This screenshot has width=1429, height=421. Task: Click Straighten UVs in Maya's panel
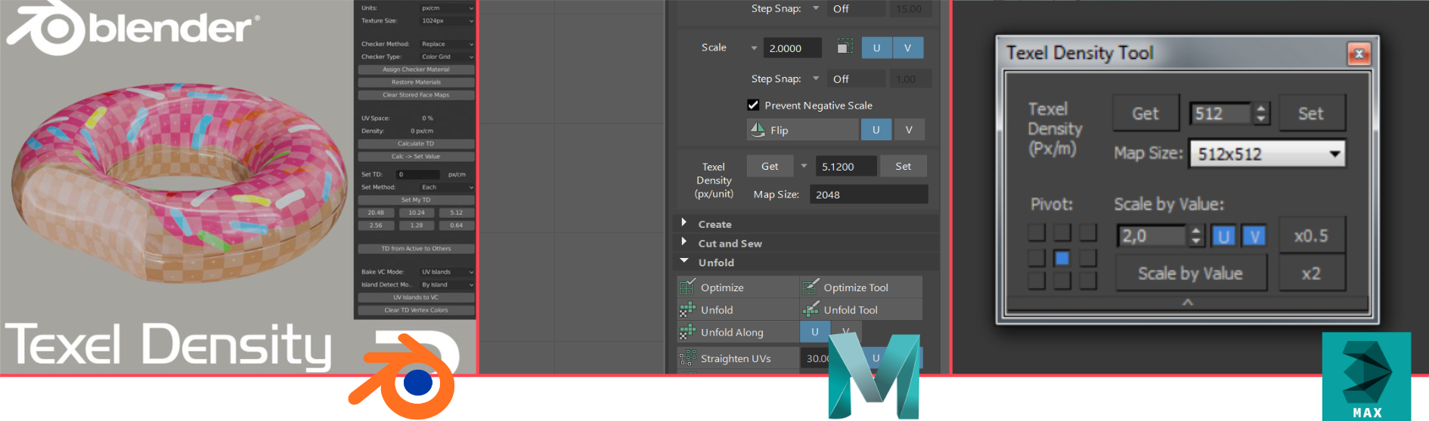coord(738,358)
